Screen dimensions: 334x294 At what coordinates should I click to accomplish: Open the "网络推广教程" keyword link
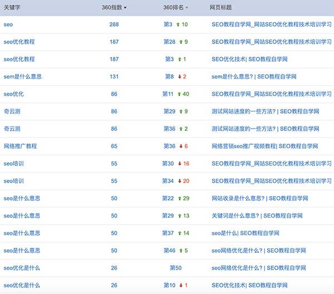20,146
